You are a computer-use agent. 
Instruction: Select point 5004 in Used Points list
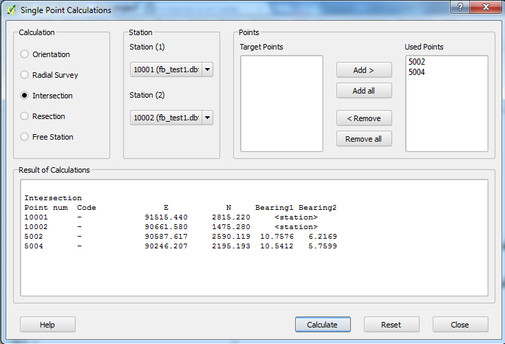click(417, 72)
